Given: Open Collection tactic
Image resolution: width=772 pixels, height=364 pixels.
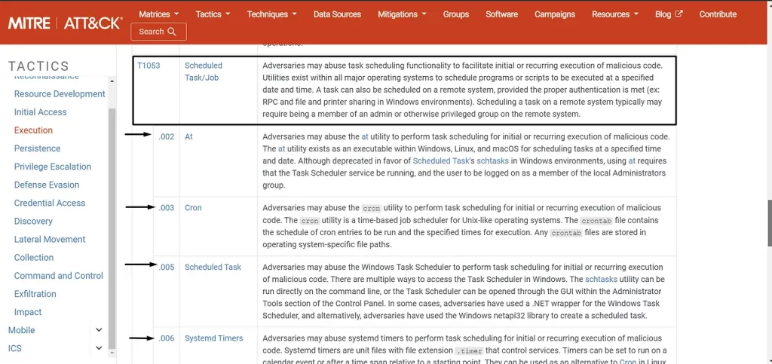Looking at the screenshot, I should pyautogui.click(x=34, y=258).
